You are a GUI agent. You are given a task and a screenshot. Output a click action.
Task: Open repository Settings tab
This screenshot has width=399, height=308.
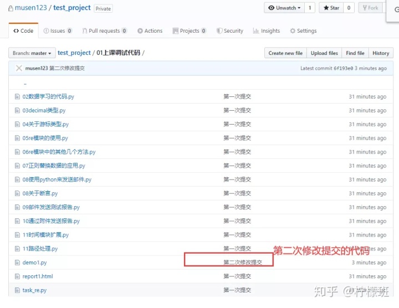pyautogui.click(x=303, y=31)
